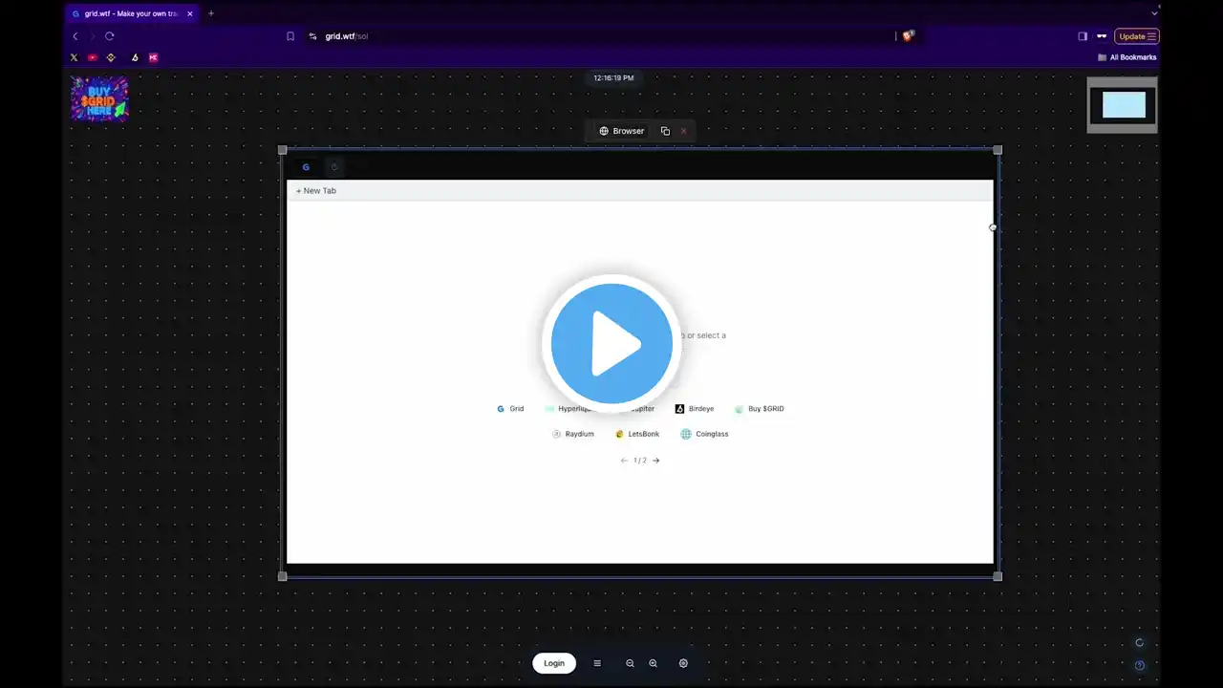The image size is (1223, 688).
Task: Click the Browser widget label
Action: point(622,131)
